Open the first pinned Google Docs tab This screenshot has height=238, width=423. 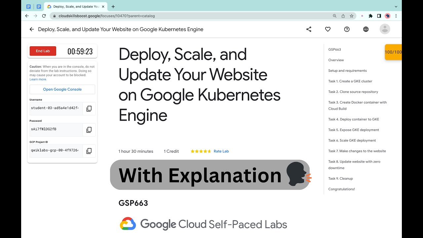[28, 7]
